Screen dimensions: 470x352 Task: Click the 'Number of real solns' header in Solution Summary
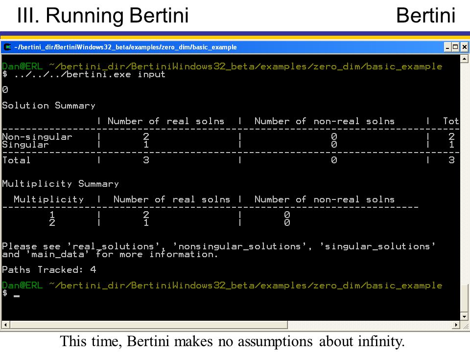click(166, 121)
